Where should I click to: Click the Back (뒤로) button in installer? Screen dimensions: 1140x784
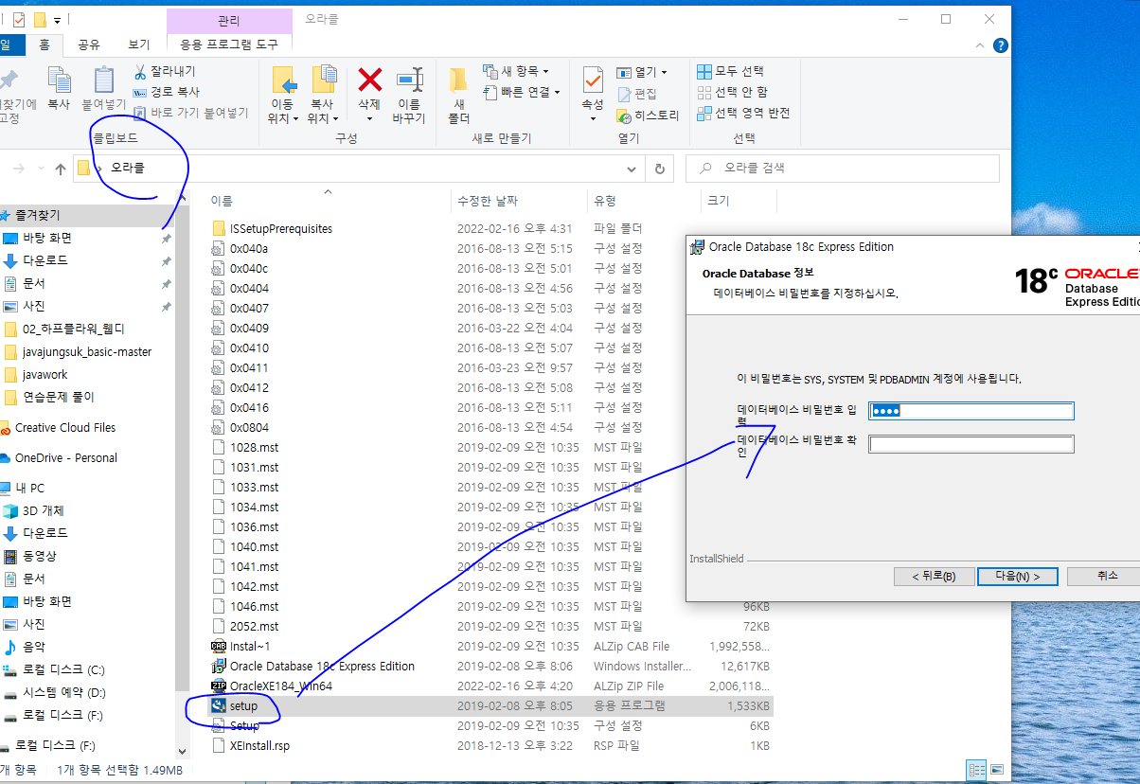point(934,576)
